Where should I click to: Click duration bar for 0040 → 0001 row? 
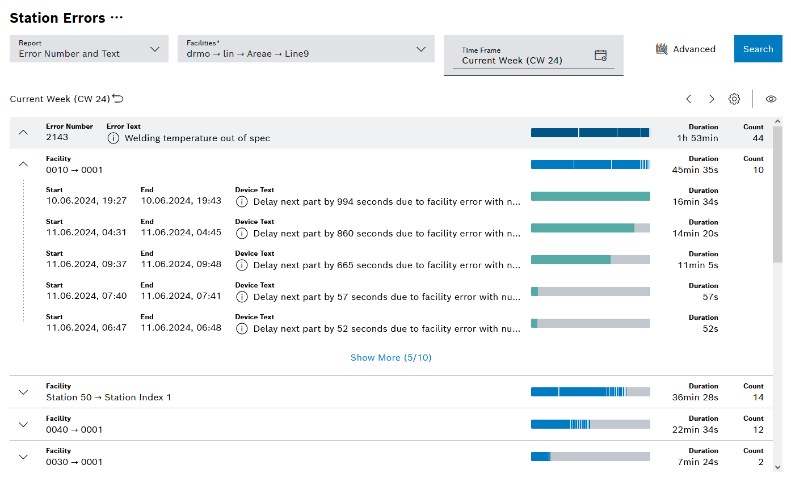[591, 424]
